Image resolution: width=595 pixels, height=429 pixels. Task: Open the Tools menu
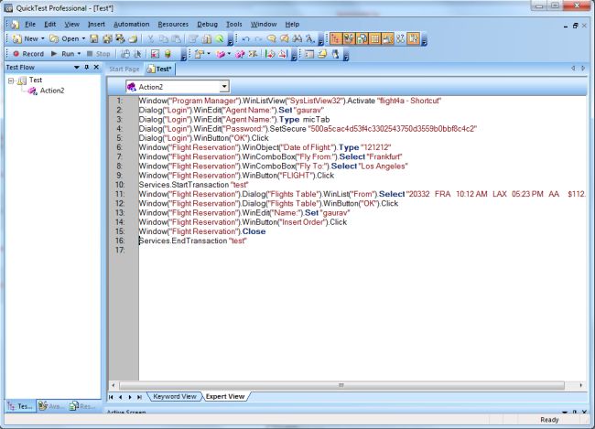(234, 25)
